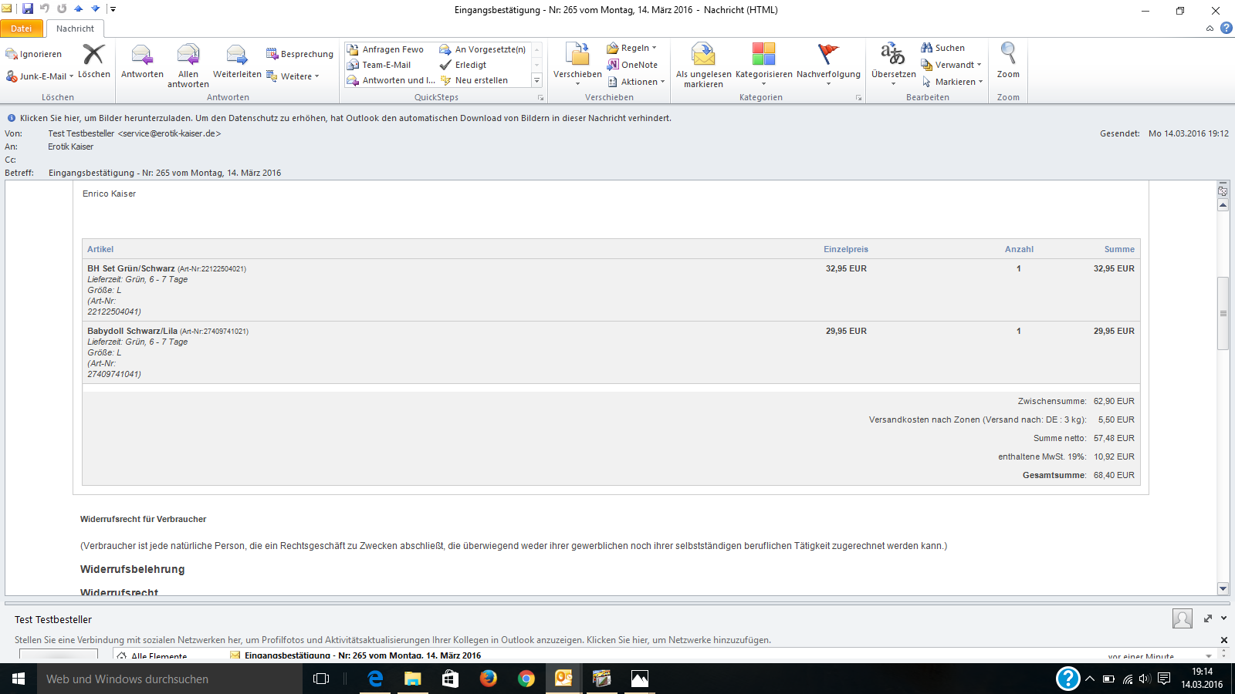
Task: Expand the QuickSteps gallery list
Action: point(537,81)
